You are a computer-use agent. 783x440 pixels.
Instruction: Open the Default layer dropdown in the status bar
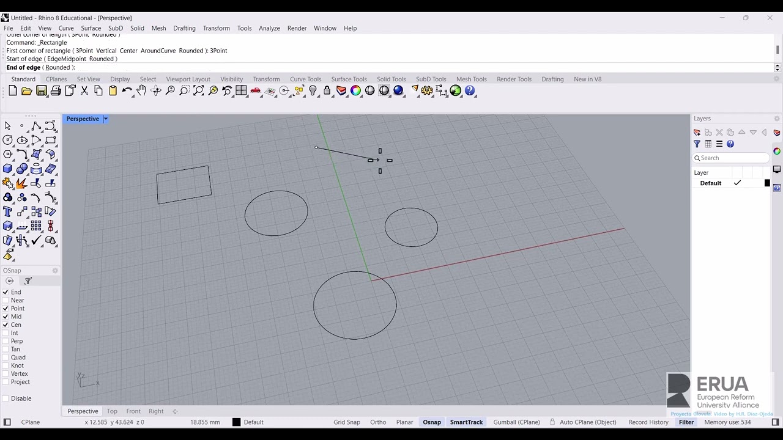253,422
